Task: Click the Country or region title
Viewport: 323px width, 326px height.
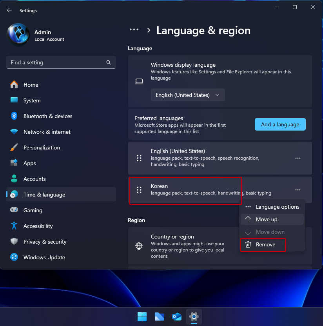Action: (172, 237)
